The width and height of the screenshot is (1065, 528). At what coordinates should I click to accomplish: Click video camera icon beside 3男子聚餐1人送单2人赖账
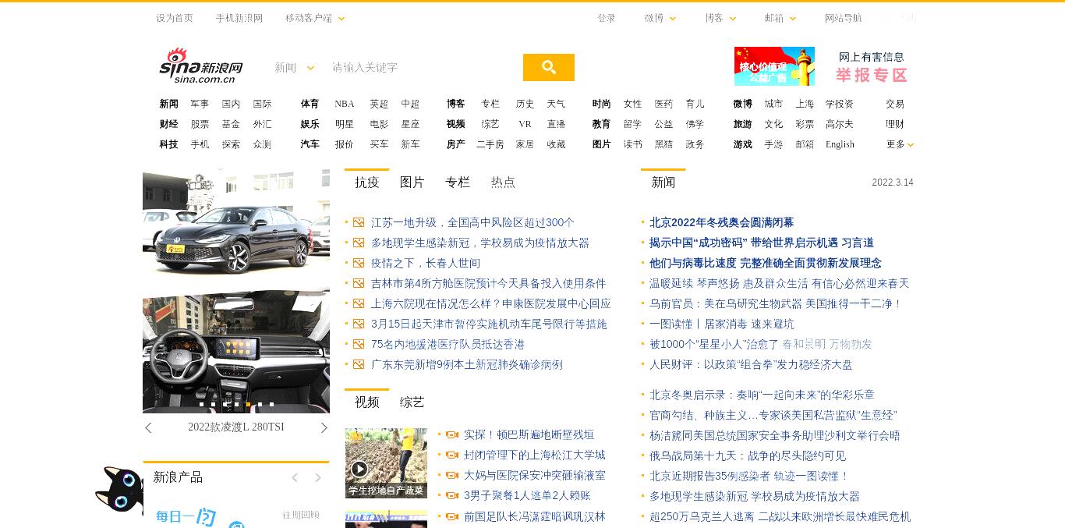click(x=451, y=495)
